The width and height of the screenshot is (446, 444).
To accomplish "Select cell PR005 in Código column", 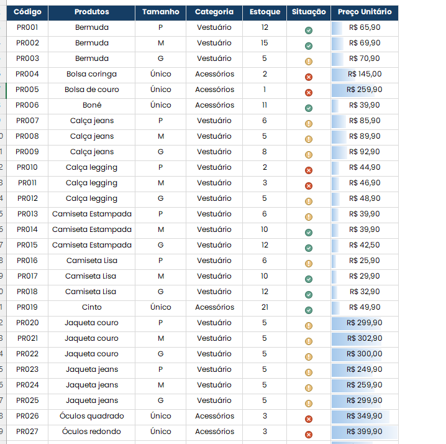I will tap(27, 90).
